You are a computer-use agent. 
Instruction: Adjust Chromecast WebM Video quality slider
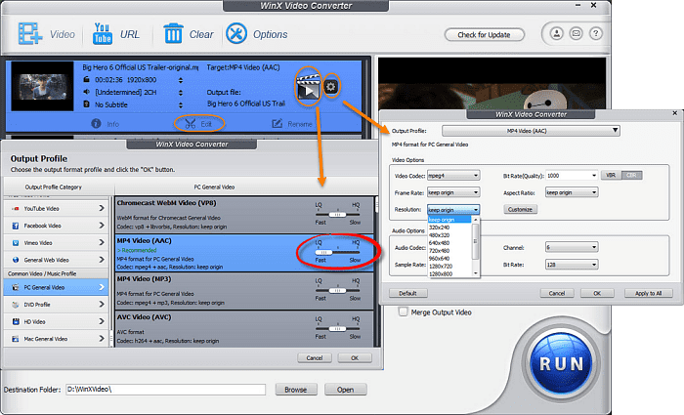click(337, 215)
